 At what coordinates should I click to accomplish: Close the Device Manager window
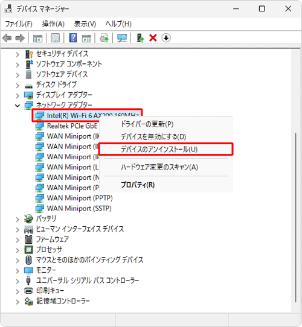(288, 9)
